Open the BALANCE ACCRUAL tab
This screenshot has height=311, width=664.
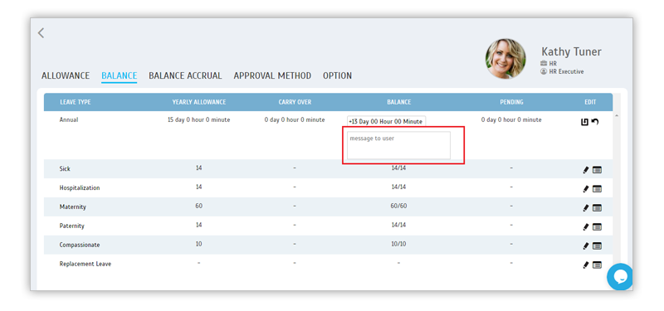coord(185,75)
